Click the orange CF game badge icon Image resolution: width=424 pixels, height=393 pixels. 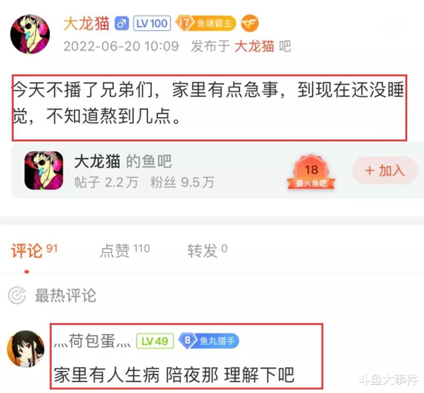[x=250, y=23]
